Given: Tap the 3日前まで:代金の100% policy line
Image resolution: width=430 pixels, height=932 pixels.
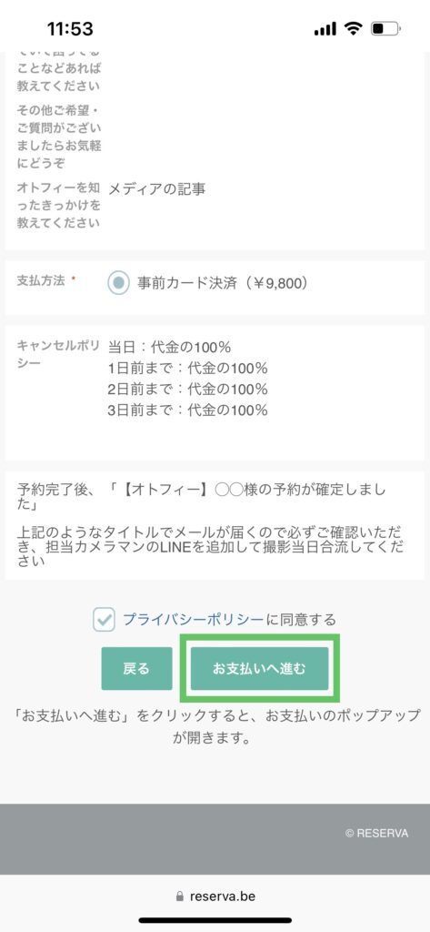Looking at the screenshot, I should [187, 410].
